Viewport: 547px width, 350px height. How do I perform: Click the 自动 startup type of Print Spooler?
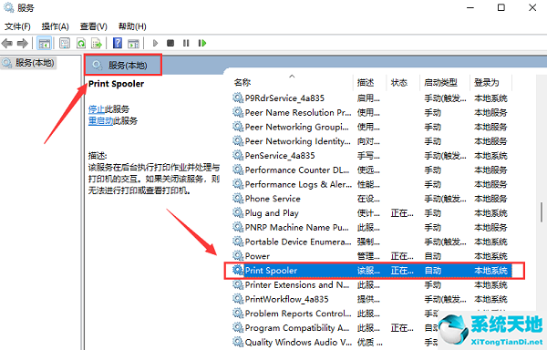click(432, 271)
